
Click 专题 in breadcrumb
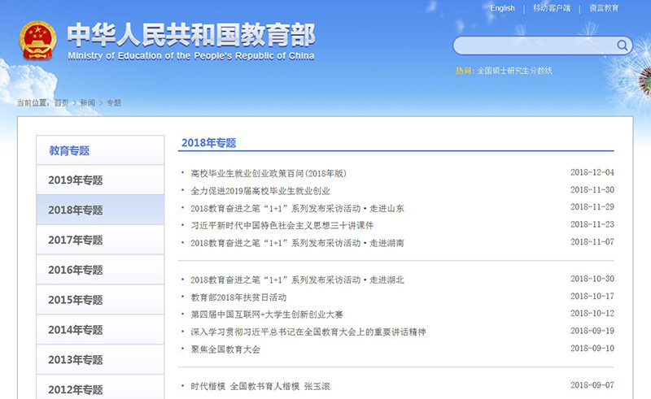pos(113,103)
